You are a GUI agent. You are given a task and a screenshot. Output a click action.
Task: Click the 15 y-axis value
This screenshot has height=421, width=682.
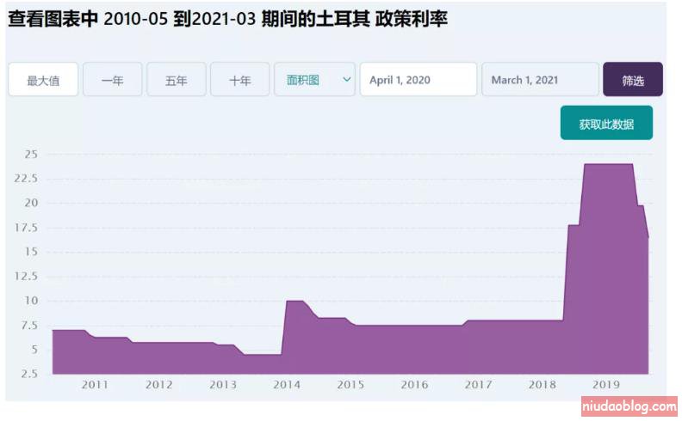click(x=31, y=252)
